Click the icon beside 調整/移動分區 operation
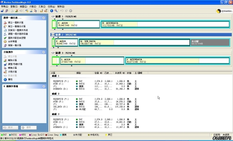The image size is (233, 141). [5, 64]
